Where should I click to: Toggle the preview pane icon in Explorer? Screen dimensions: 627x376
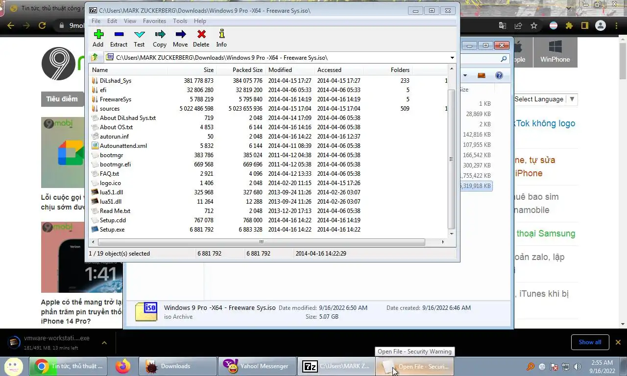coord(482,75)
